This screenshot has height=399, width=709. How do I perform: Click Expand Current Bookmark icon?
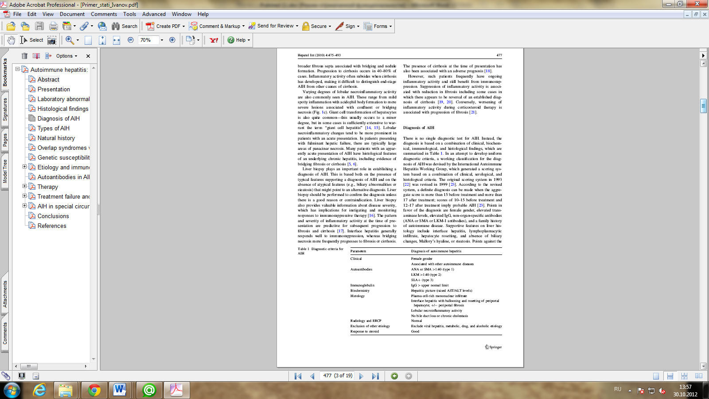coord(48,56)
